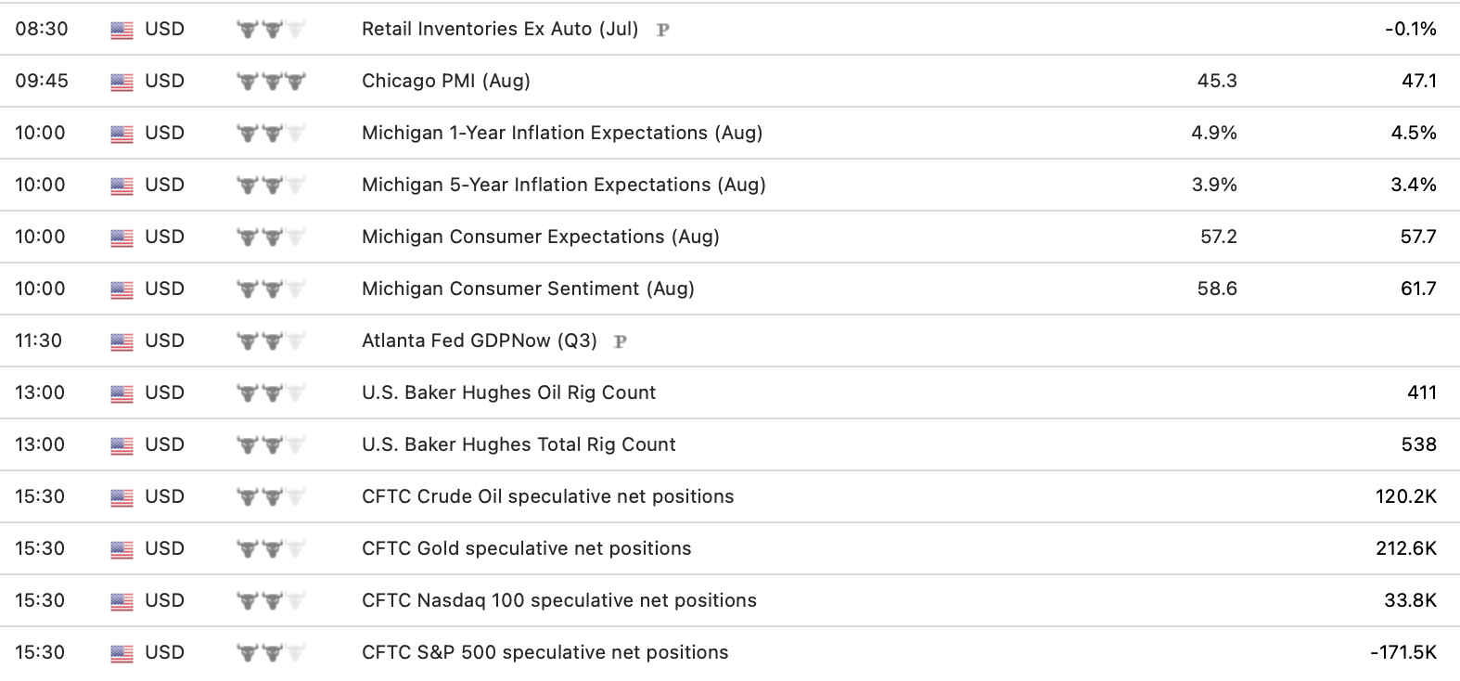
Task: Click the 47.1 previous value for Chicago PMI
Action: click(x=1418, y=81)
